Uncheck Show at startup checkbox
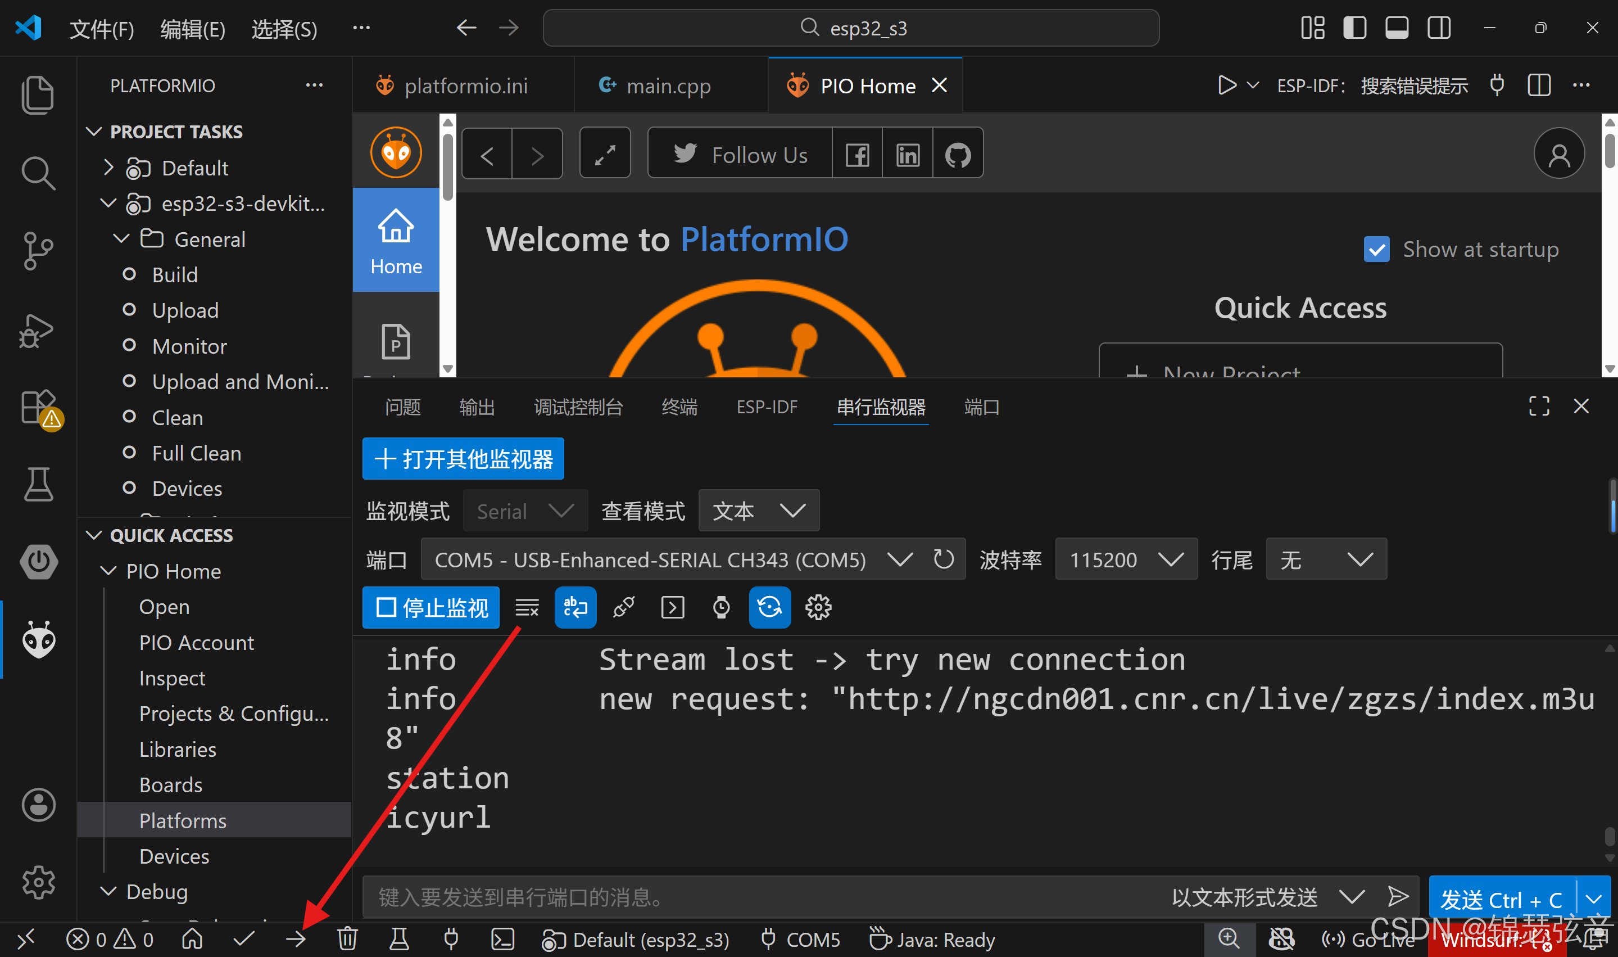Screen dimensions: 1618x957 pyautogui.click(x=1376, y=250)
